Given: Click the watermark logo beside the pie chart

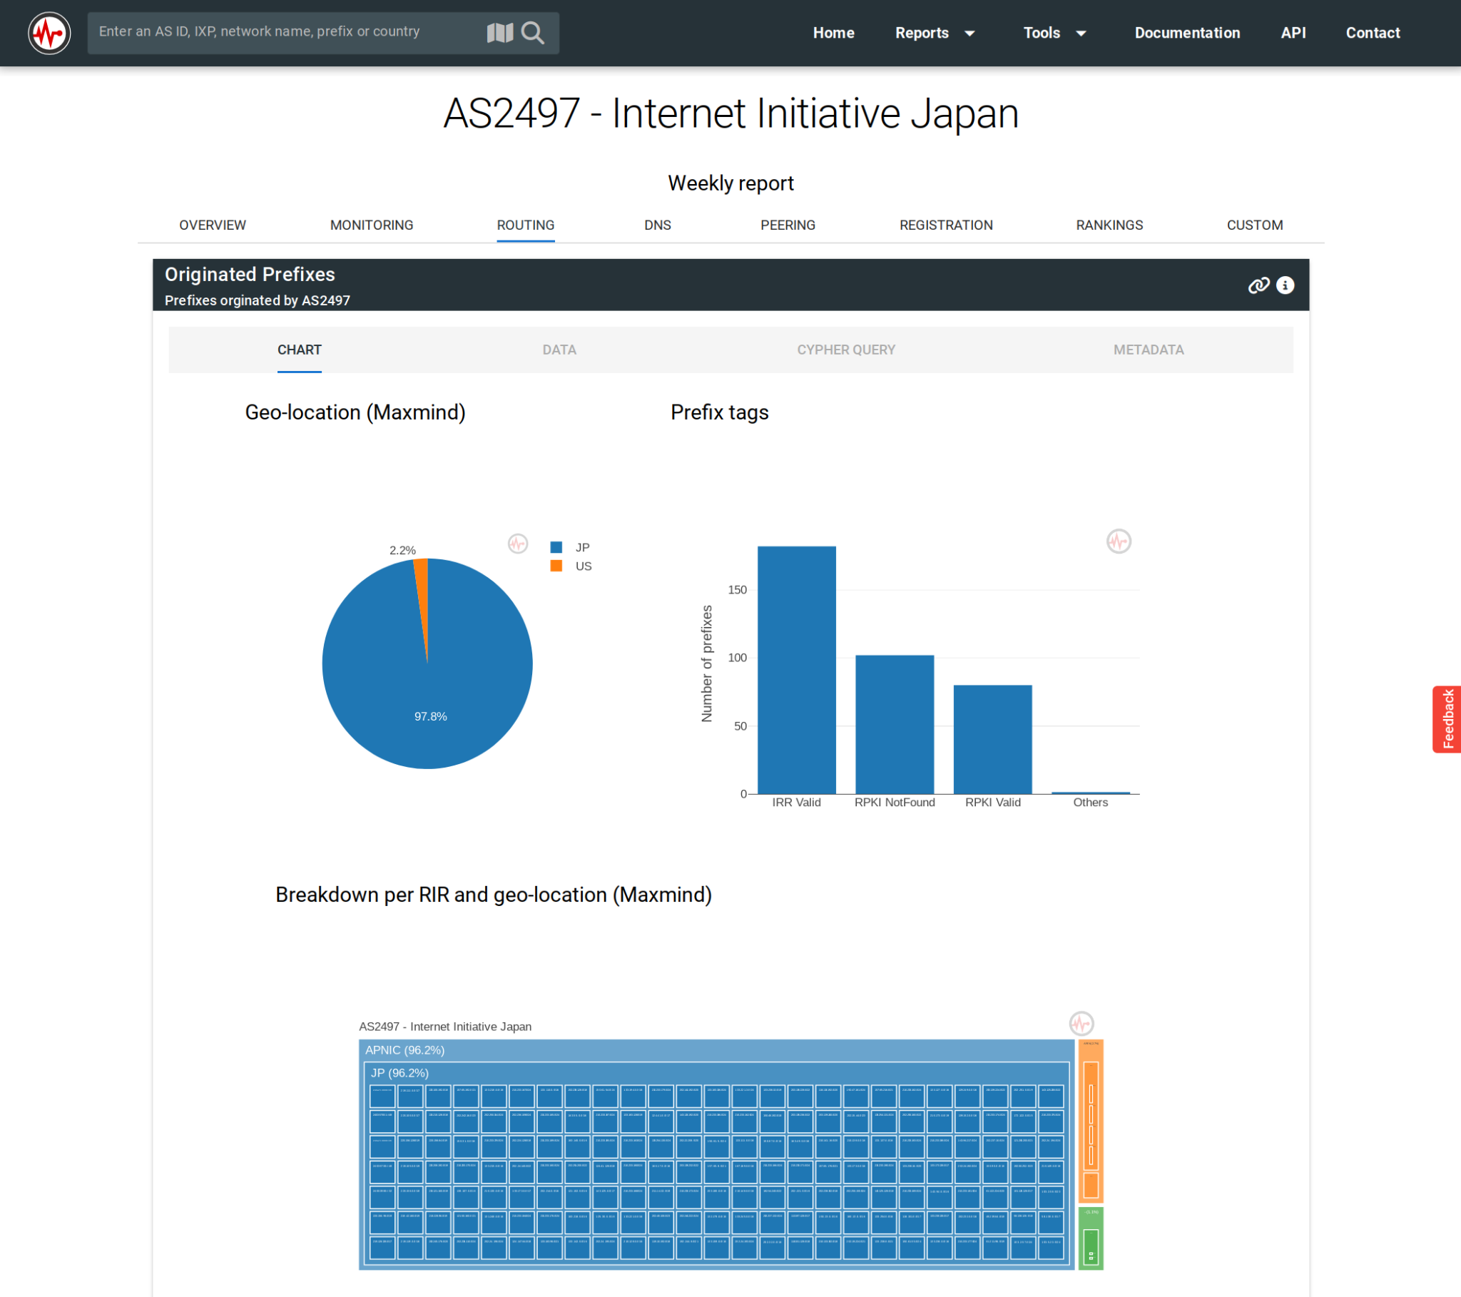Looking at the screenshot, I should [517, 544].
